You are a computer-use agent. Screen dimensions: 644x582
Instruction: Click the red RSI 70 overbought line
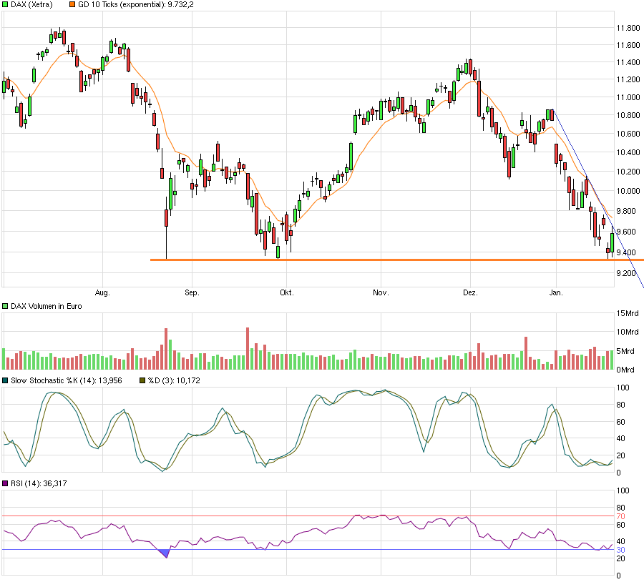click(x=308, y=516)
